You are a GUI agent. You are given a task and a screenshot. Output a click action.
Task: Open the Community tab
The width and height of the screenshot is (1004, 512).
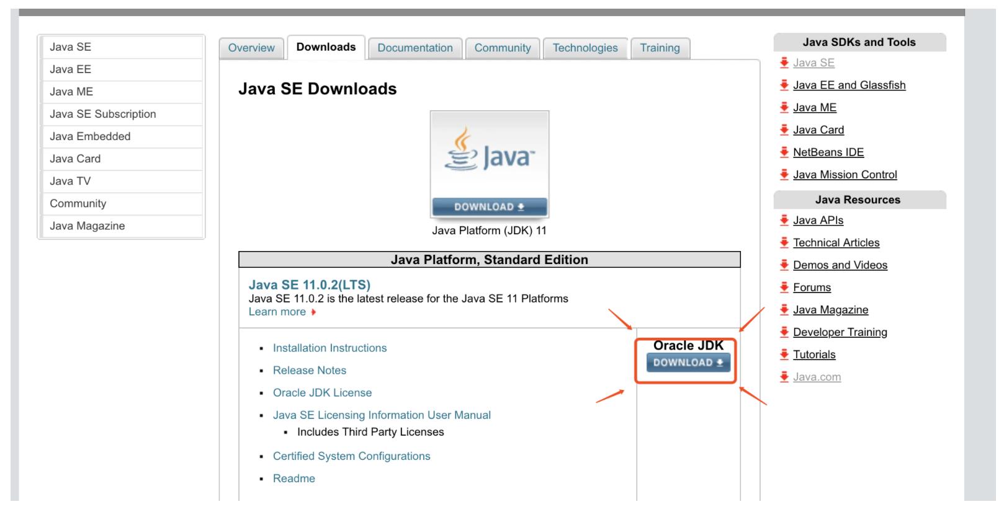point(503,48)
